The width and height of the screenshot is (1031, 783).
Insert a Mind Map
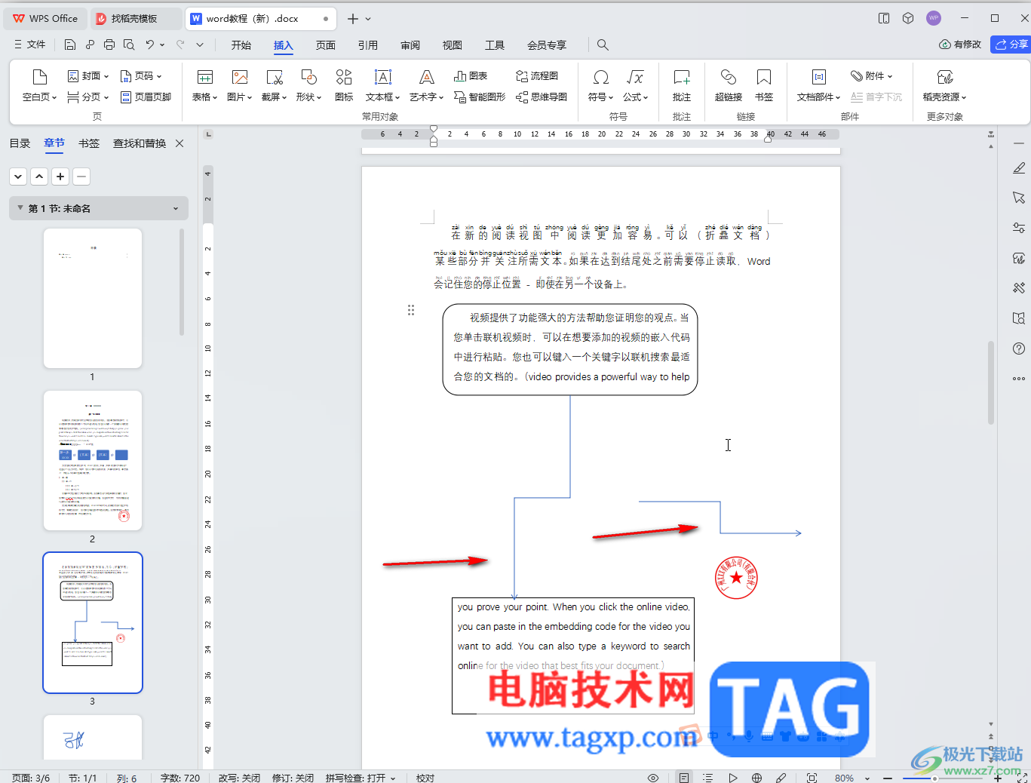point(542,97)
